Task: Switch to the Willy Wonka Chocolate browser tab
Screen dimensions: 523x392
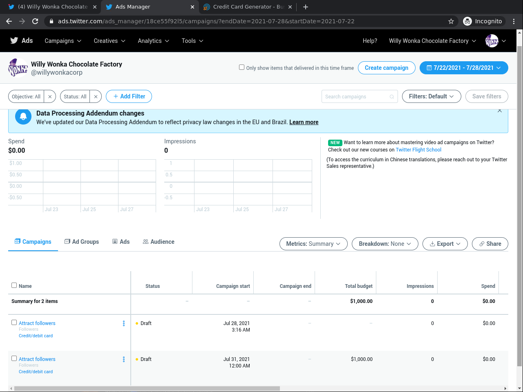Action: point(52,7)
